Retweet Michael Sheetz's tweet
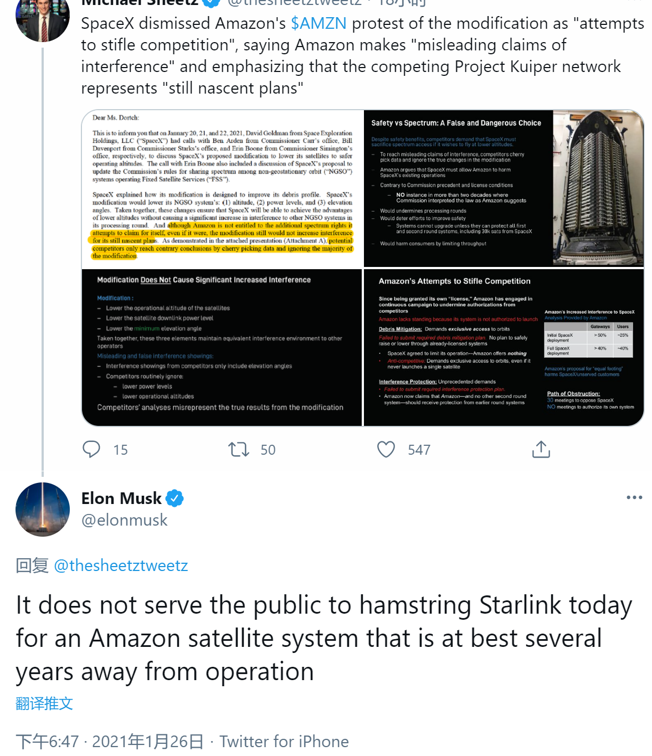This screenshot has width=652, height=756. tap(239, 449)
